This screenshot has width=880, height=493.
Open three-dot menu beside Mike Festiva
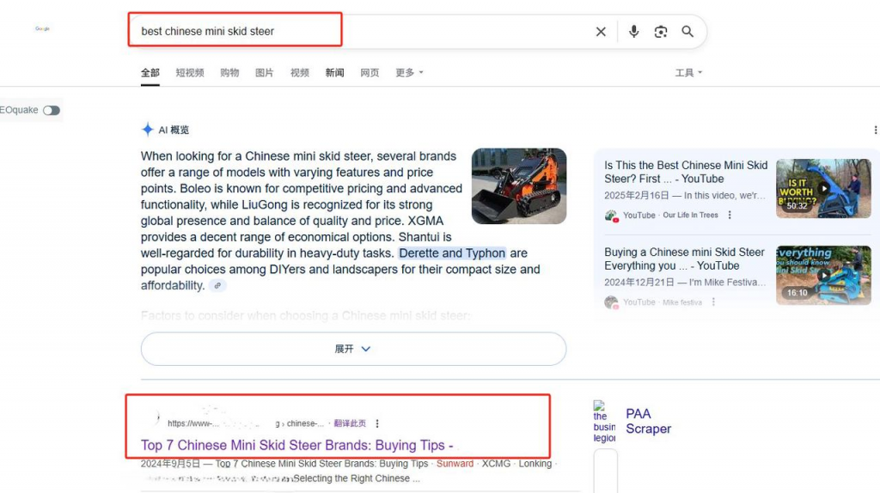pyautogui.click(x=713, y=302)
